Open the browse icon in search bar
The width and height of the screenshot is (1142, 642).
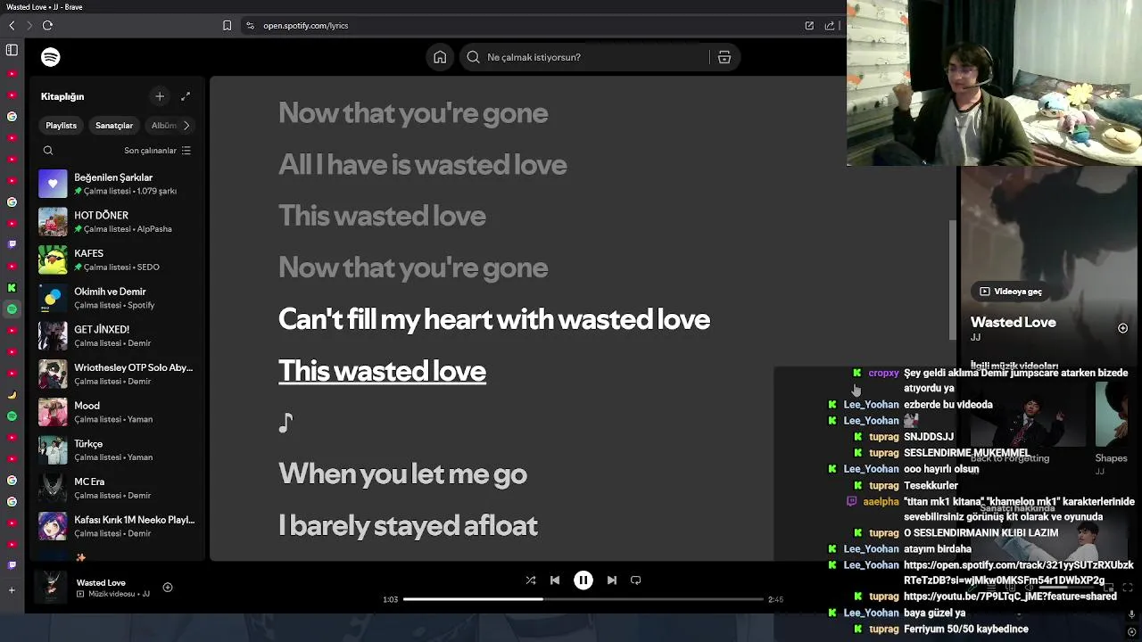tap(724, 57)
